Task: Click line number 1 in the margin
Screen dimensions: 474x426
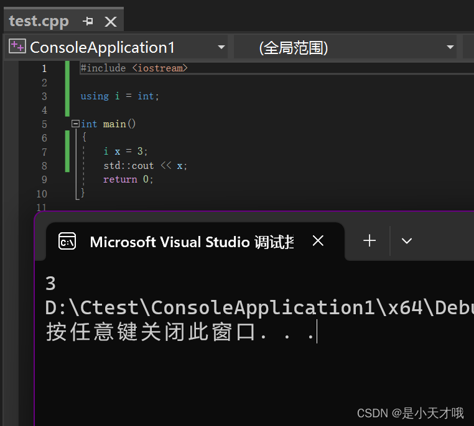Action: pyautogui.click(x=44, y=68)
